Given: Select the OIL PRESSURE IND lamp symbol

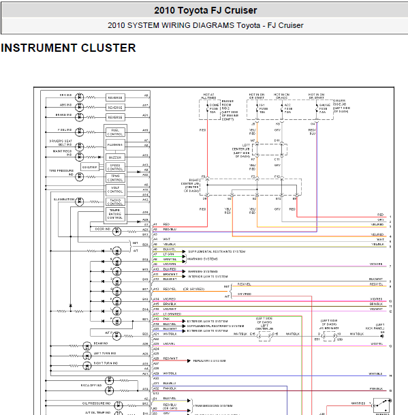Looking at the screenshot, I should [119, 405].
